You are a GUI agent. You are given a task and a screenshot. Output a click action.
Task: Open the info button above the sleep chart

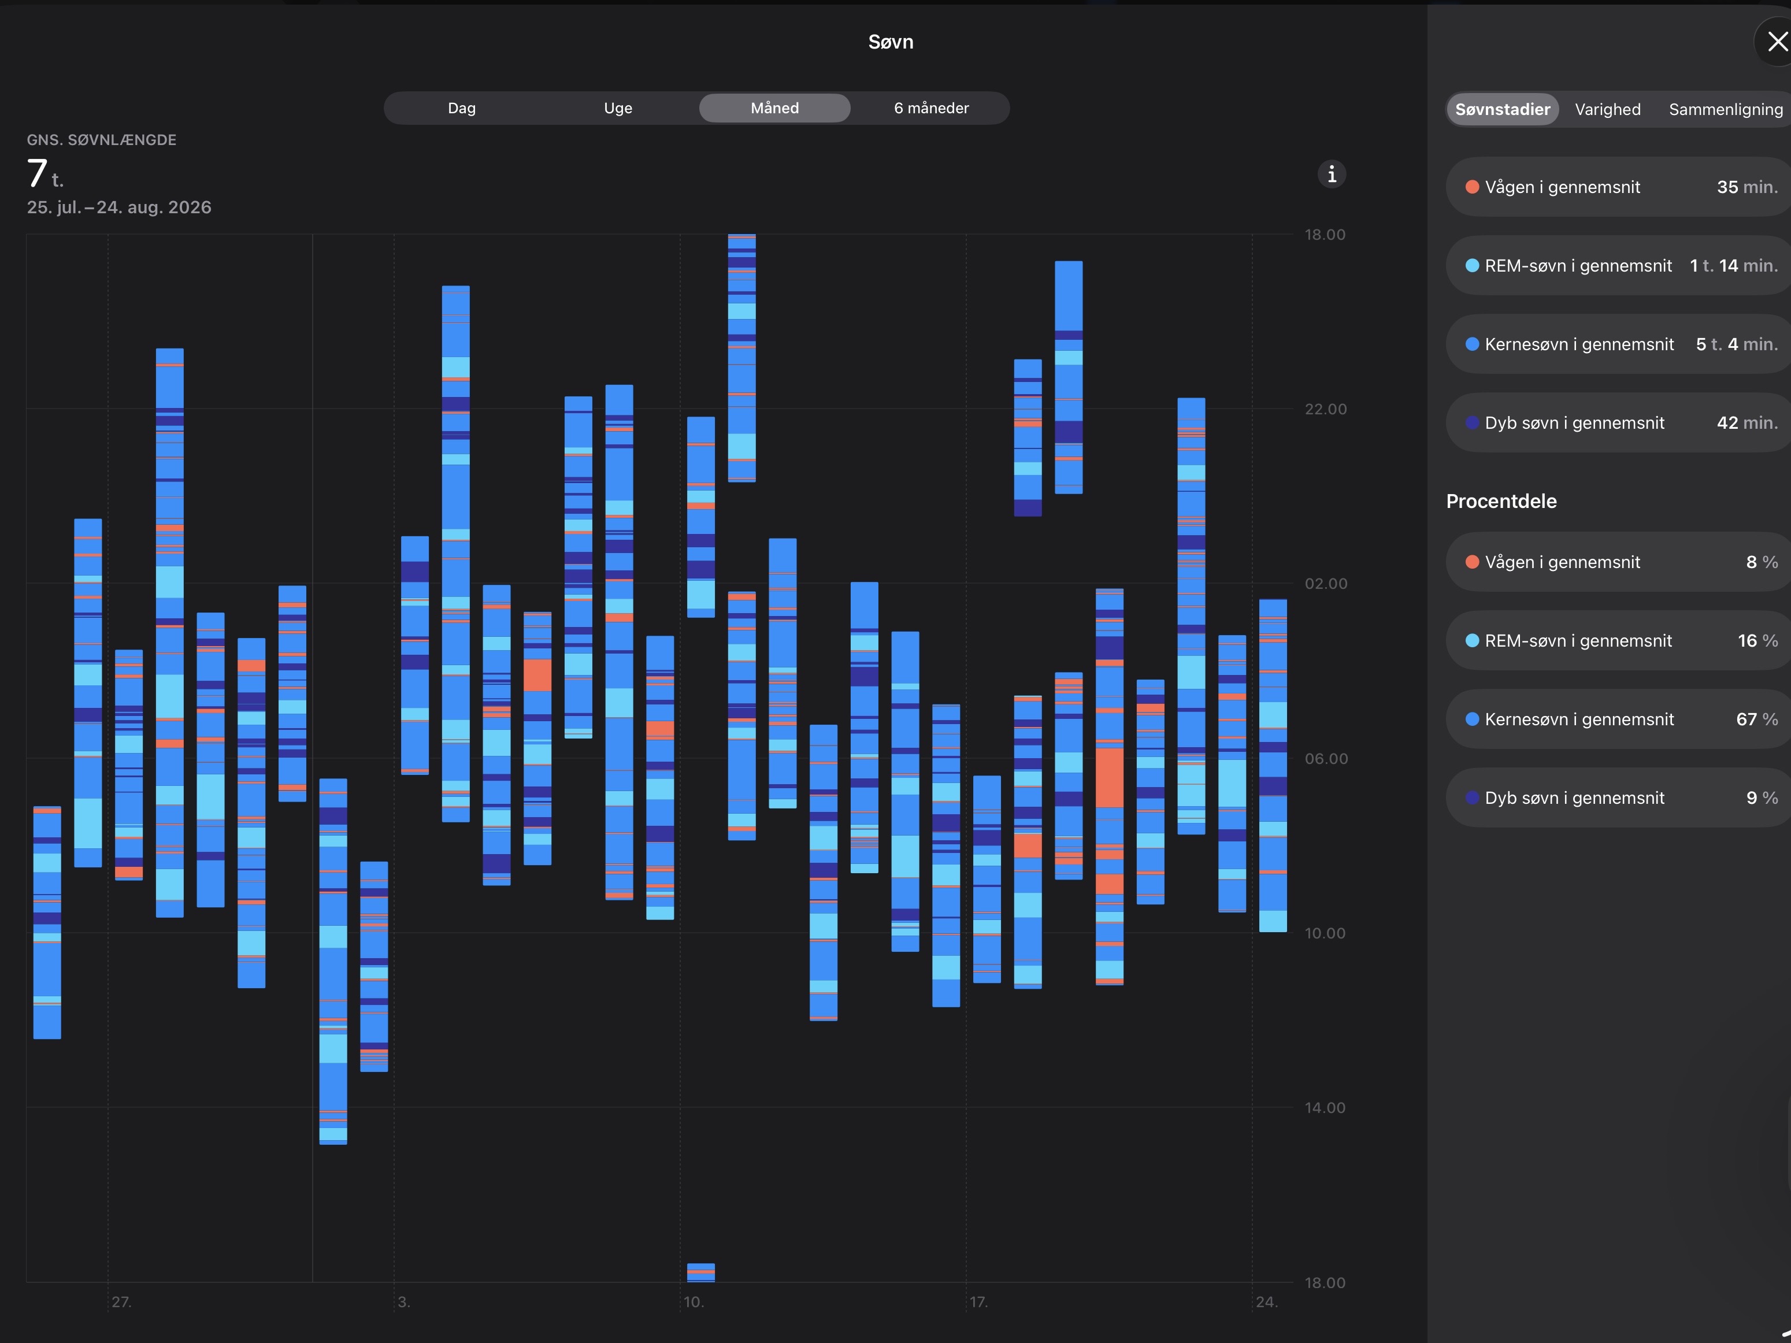1332,174
